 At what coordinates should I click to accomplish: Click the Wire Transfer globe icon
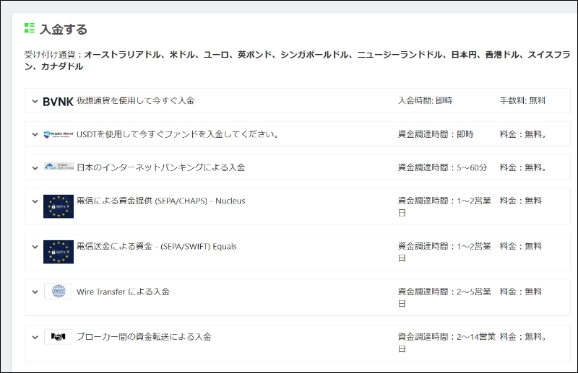[x=58, y=291]
